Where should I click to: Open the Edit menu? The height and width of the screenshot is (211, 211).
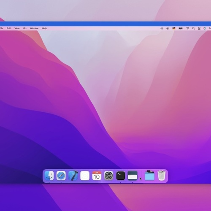(x=9, y=28)
